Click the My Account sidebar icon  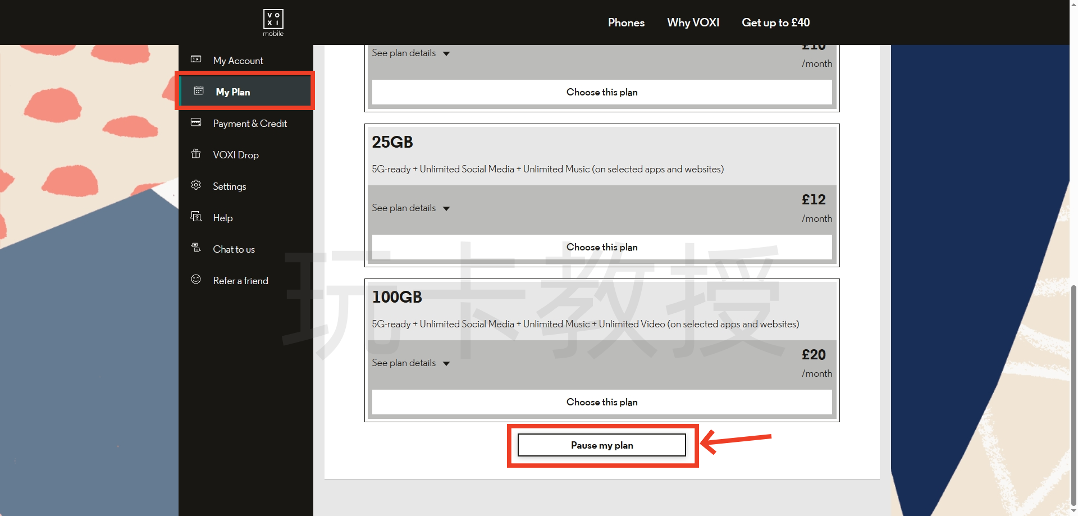pos(196,60)
